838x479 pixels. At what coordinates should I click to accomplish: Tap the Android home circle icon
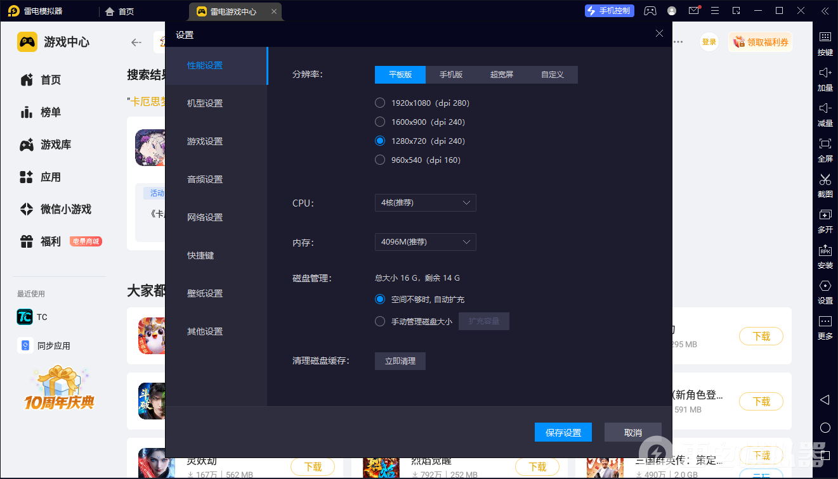tap(825, 428)
